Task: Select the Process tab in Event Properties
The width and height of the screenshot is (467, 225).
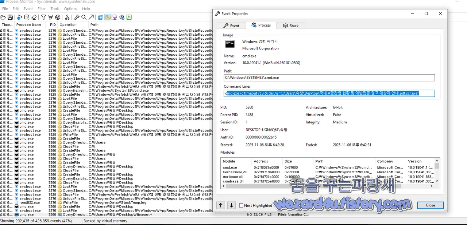Action: tap(261, 25)
